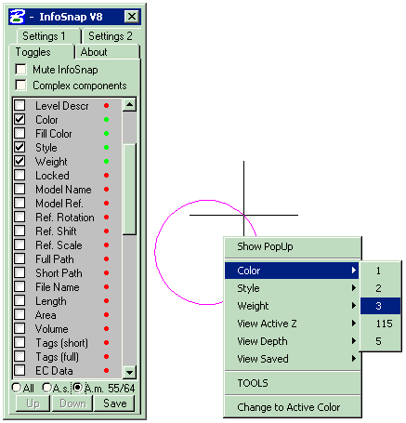Choose Show PopUp in context menu

[x=293, y=247]
